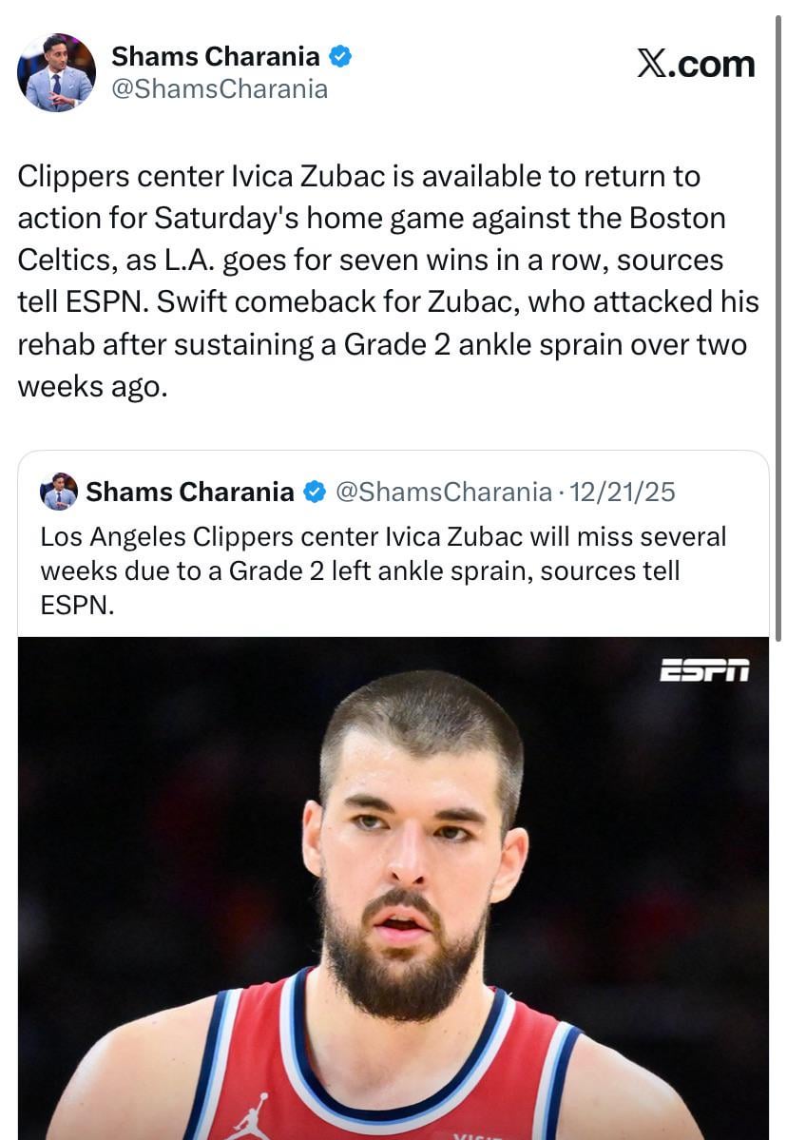This screenshot has height=1140, width=787.
Task: Open the small avatar in the quoted post
Action: pos(58,492)
